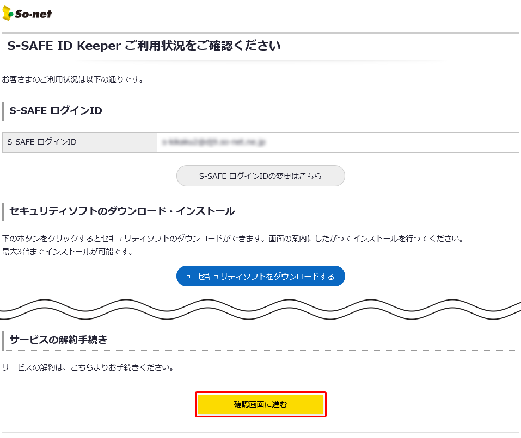Click the gray horizontal rule under the logo
Screen dimensions: 521x438
tap(260, 33)
